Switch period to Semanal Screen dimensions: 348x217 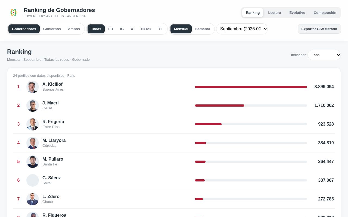203,29
